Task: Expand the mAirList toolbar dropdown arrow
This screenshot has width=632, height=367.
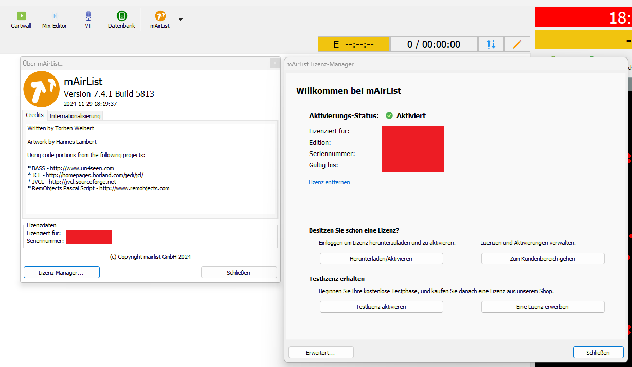Action: (x=180, y=20)
